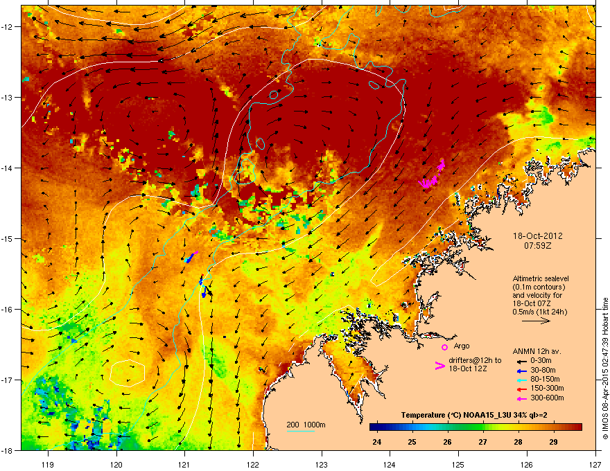The height and width of the screenshot is (471, 610).
Task: Click the 'drifters@12h to' legend label
Action: coord(475,361)
